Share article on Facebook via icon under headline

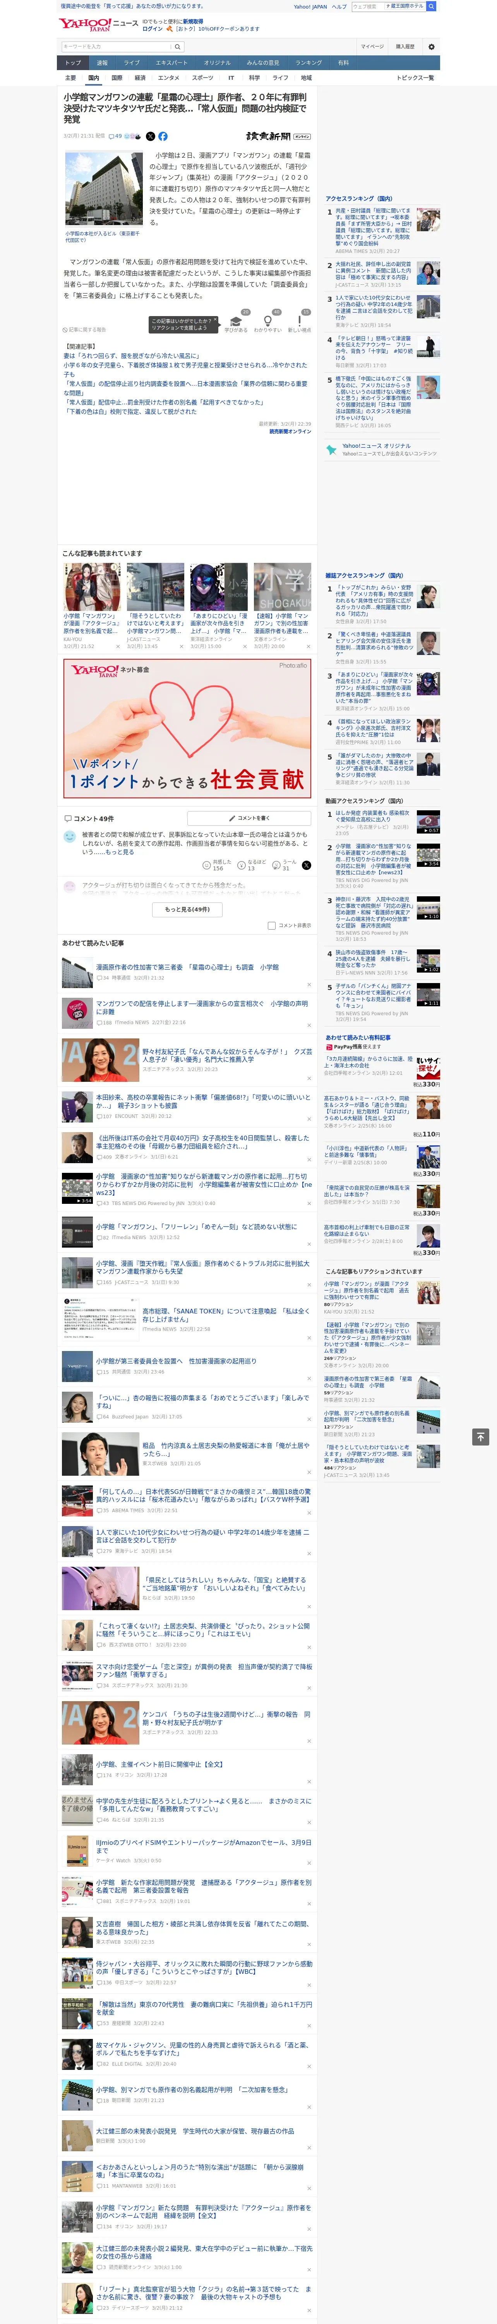click(x=163, y=136)
